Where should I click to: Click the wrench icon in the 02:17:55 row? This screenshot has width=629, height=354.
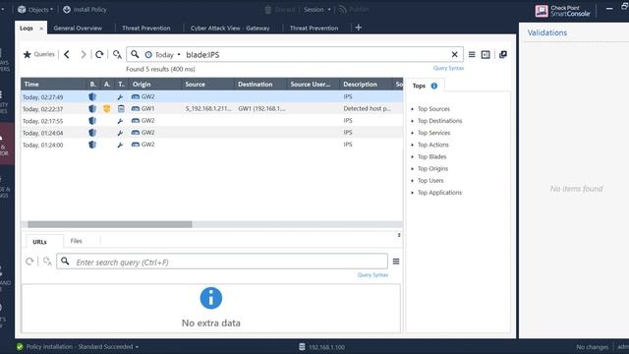coord(120,121)
